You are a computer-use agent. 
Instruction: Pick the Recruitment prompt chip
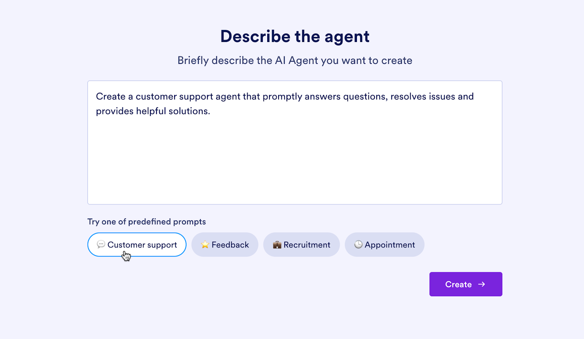click(x=301, y=244)
